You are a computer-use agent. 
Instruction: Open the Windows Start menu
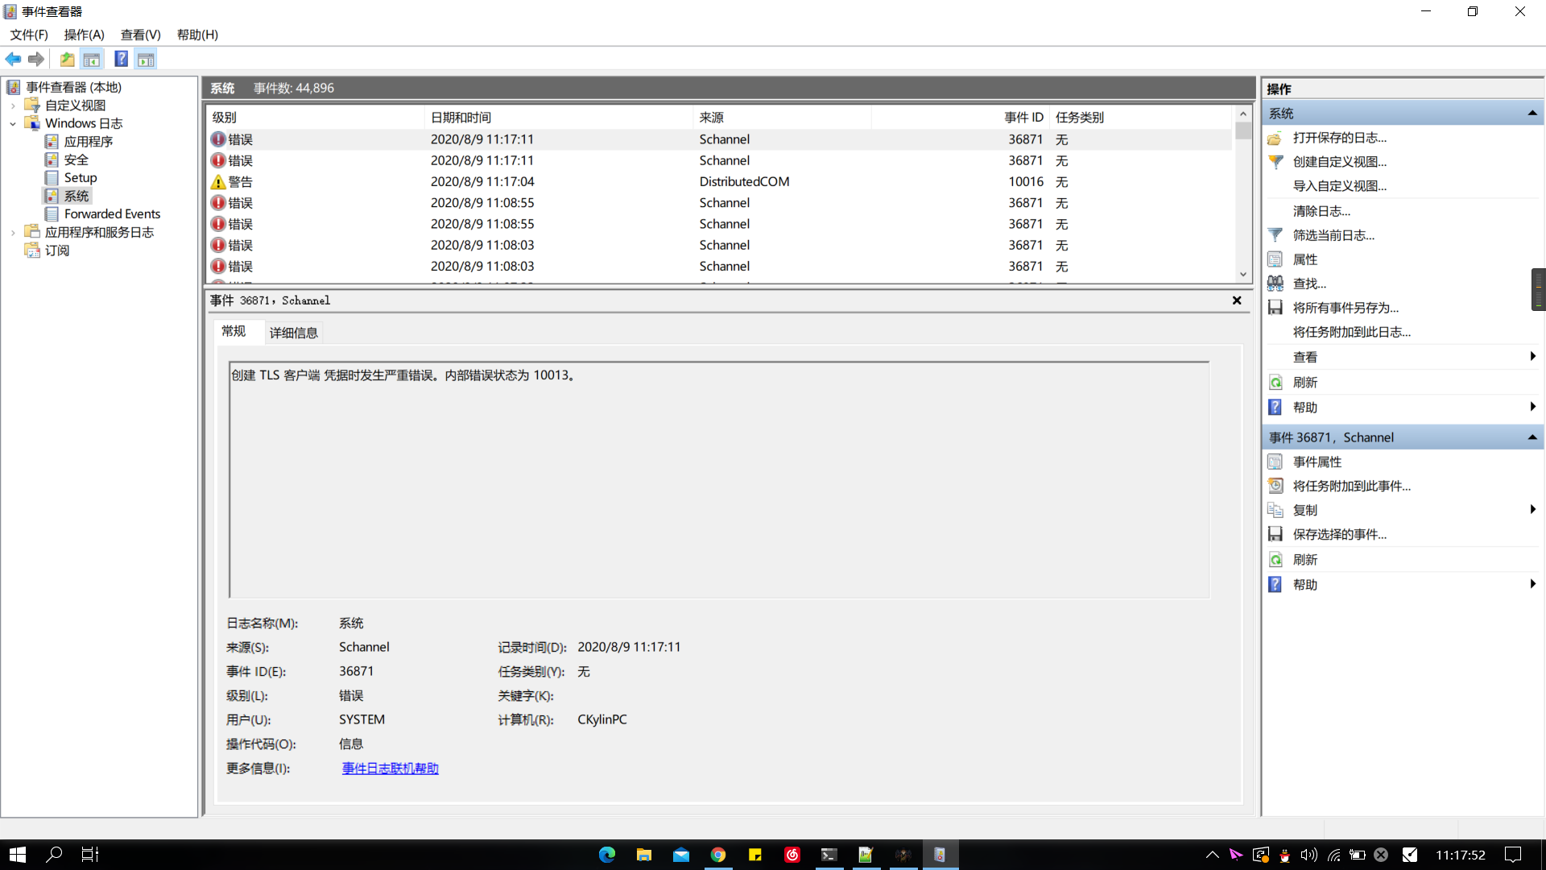click(18, 855)
